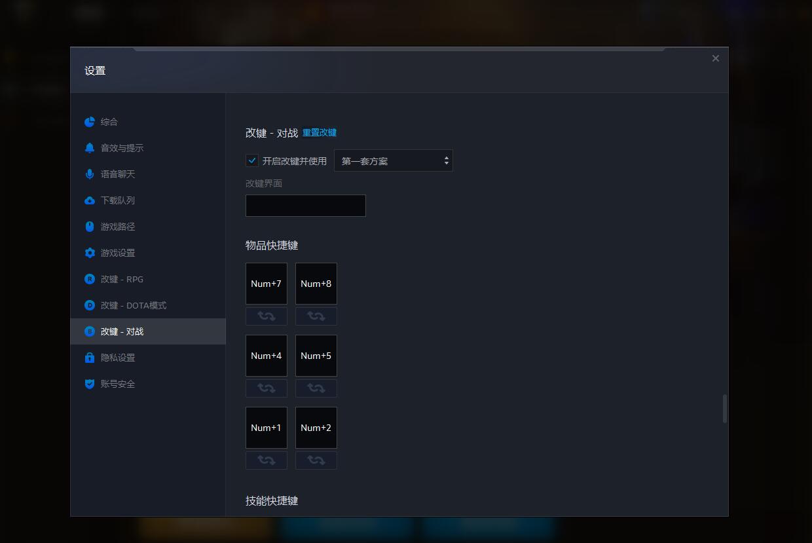Uncheck the 开启改键并使用 checkbox

click(x=252, y=160)
